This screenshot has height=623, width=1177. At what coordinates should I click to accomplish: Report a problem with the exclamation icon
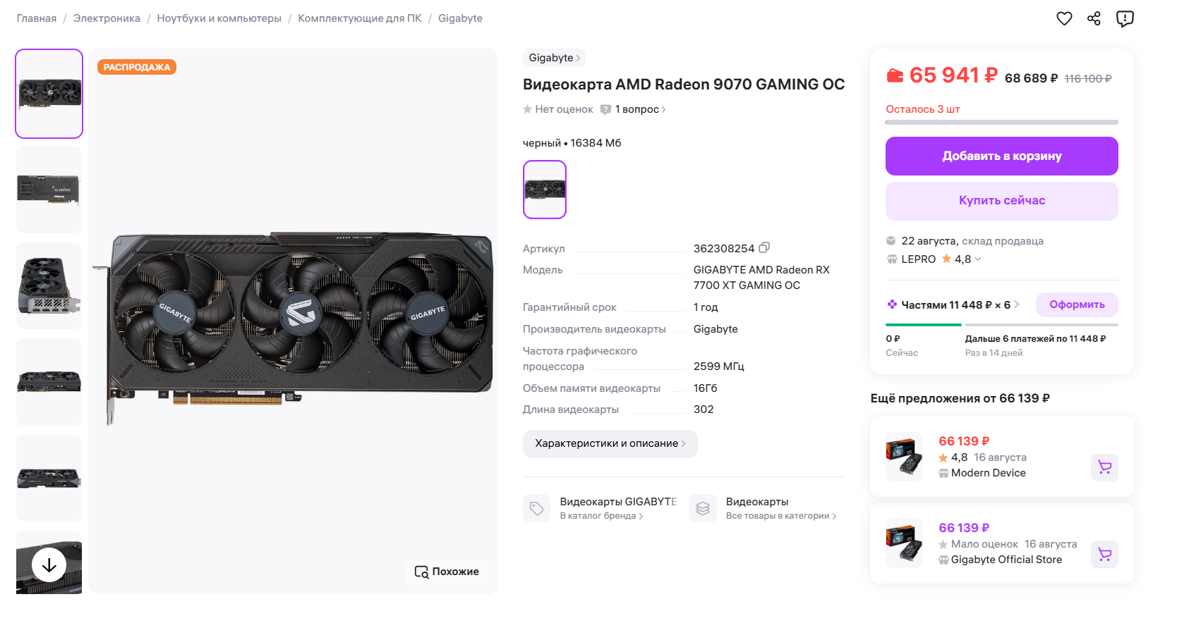pyautogui.click(x=1125, y=19)
